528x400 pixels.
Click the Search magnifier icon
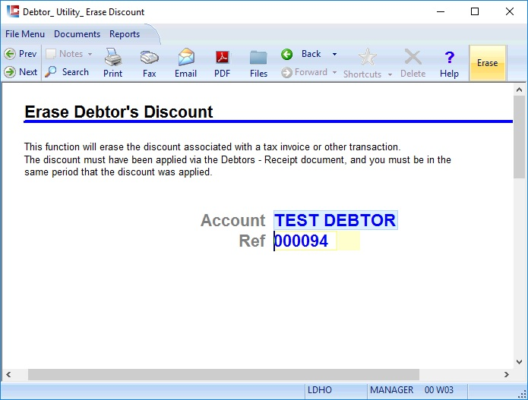(50, 71)
